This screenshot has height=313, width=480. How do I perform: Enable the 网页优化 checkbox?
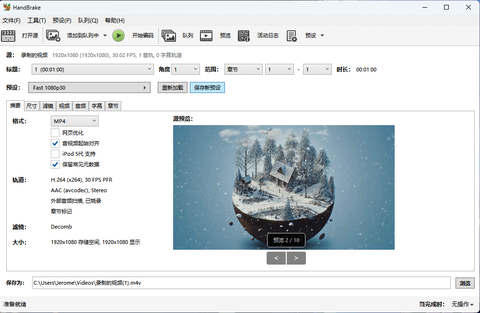pos(55,133)
